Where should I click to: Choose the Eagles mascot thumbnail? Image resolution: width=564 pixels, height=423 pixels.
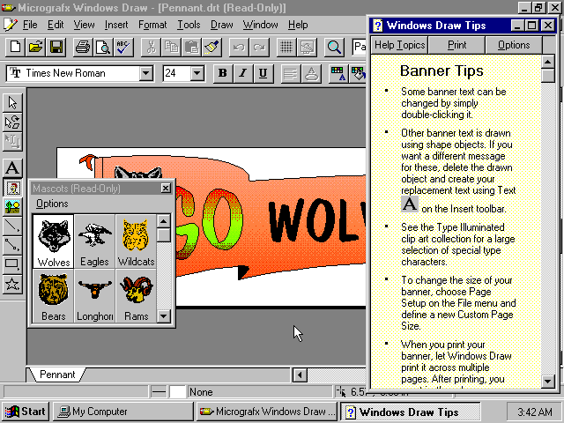click(x=94, y=241)
